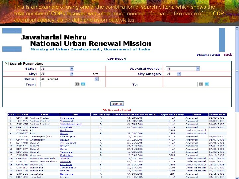Open the Jamshedpur city link
This screenshot has width=239, height=179.
68,168
